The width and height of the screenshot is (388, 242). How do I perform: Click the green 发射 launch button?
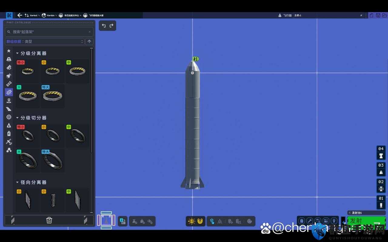pos(366,221)
